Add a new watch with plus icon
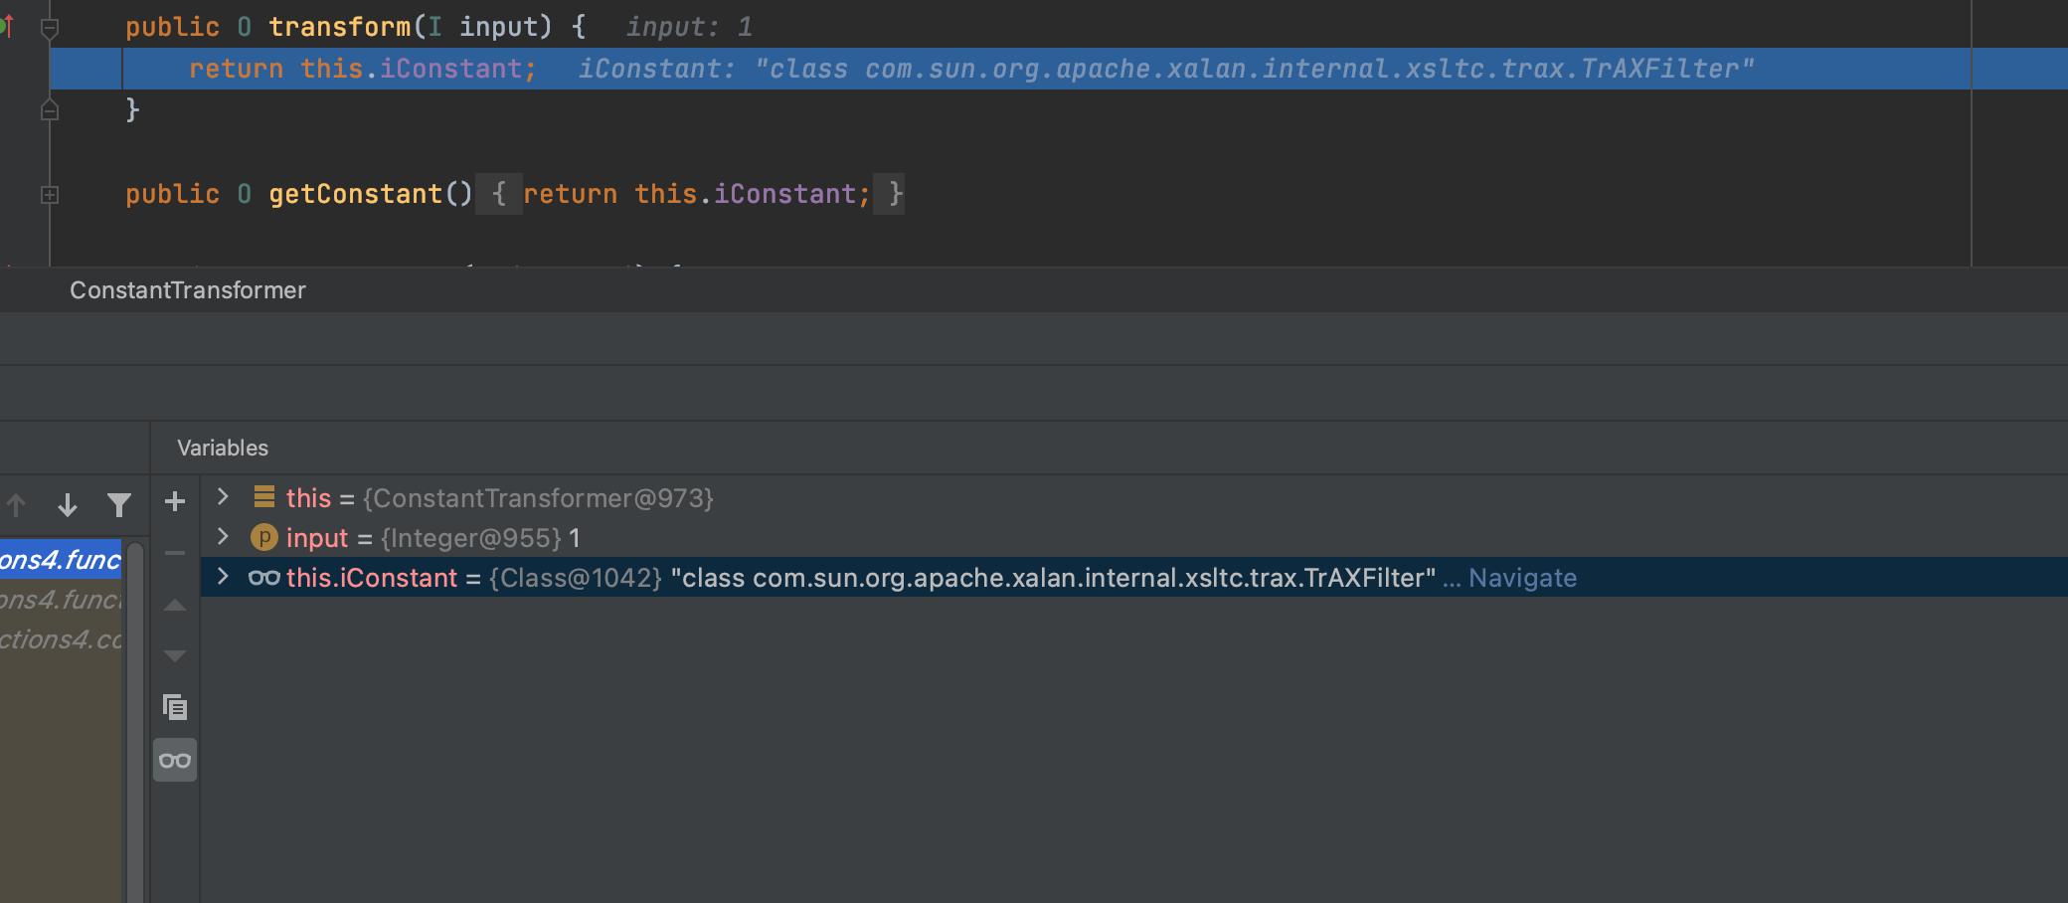Screen dimensions: 2068x903 pos(175,501)
